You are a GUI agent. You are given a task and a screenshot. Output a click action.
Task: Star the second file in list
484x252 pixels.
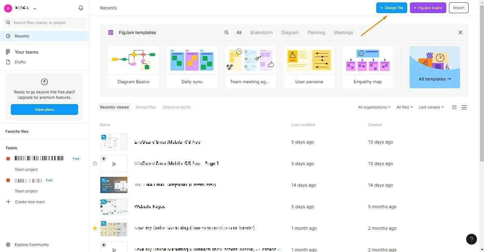pyautogui.click(x=95, y=163)
